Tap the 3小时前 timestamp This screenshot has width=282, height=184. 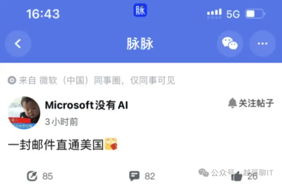[61, 122]
